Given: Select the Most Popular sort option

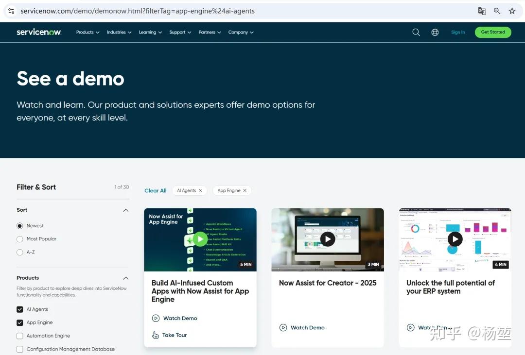Looking at the screenshot, I should point(20,239).
